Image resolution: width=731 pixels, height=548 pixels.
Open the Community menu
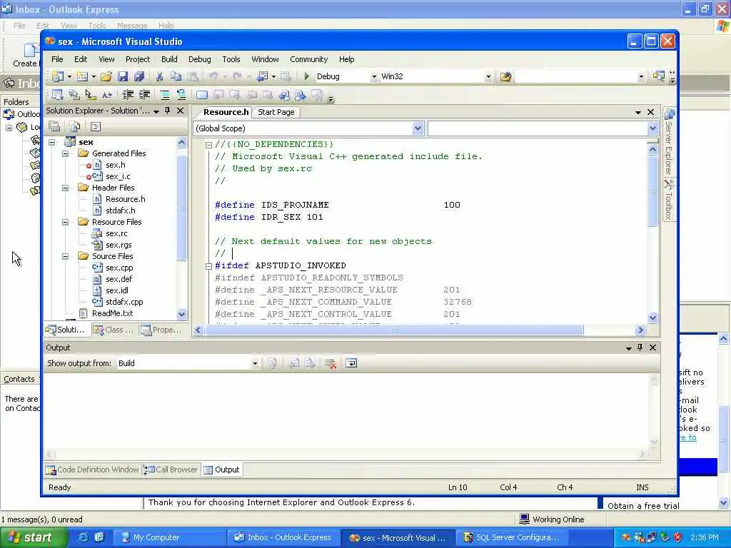[x=308, y=59]
